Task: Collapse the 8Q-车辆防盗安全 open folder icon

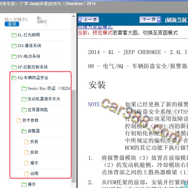Action: pyautogui.click(x=14, y=78)
